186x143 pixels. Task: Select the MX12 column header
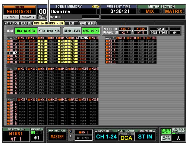(x=53, y=69)
